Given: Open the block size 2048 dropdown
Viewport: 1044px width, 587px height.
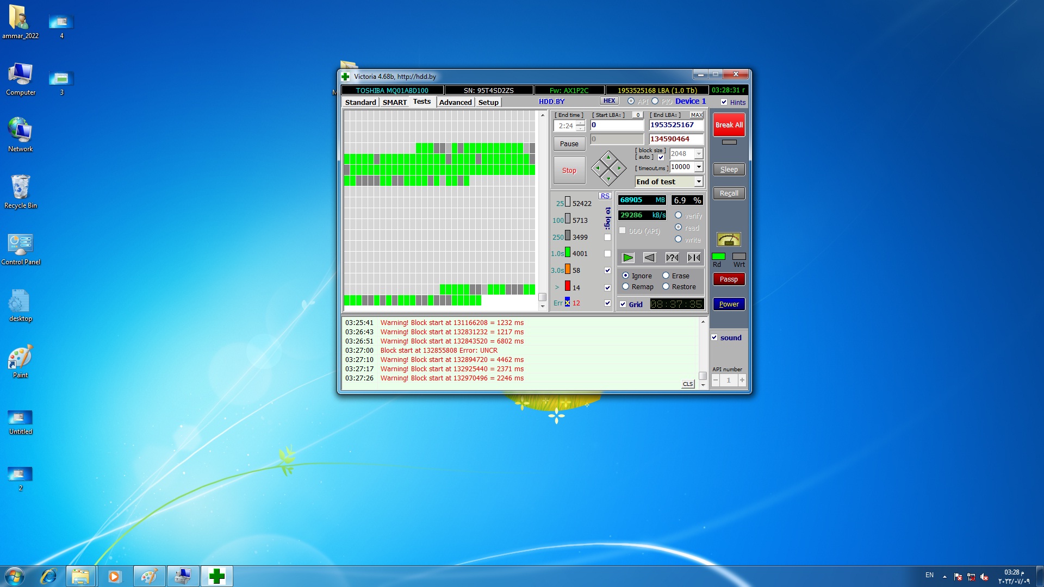Looking at the screenshot, I should [699, 154].
